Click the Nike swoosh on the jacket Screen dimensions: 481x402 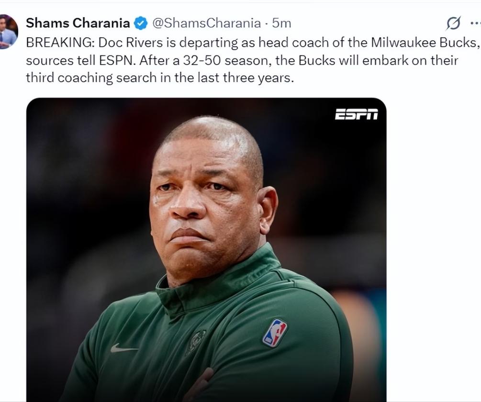coord(124,347)
